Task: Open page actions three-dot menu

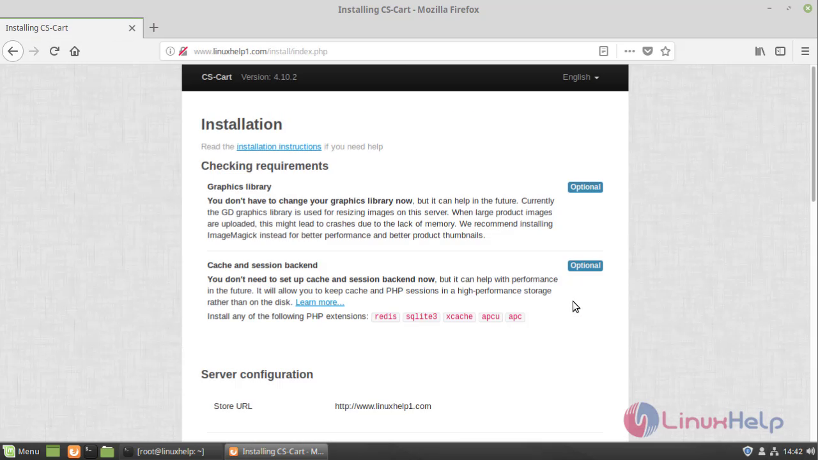Action: (x=629, y=51)
